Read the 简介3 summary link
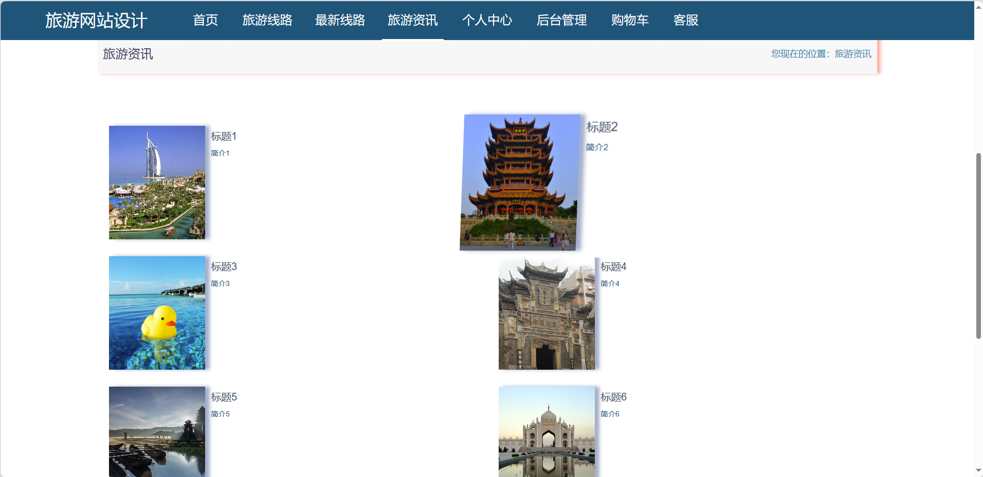The image size is (983, 477). (x=220, y=283)
